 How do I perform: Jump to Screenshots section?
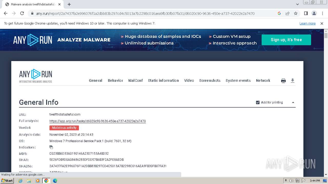click(x=210, y=80)
